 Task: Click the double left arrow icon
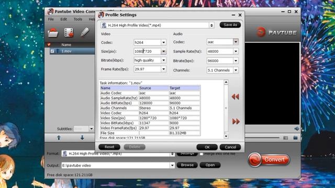pyautogui.click(x=235, y=97)
